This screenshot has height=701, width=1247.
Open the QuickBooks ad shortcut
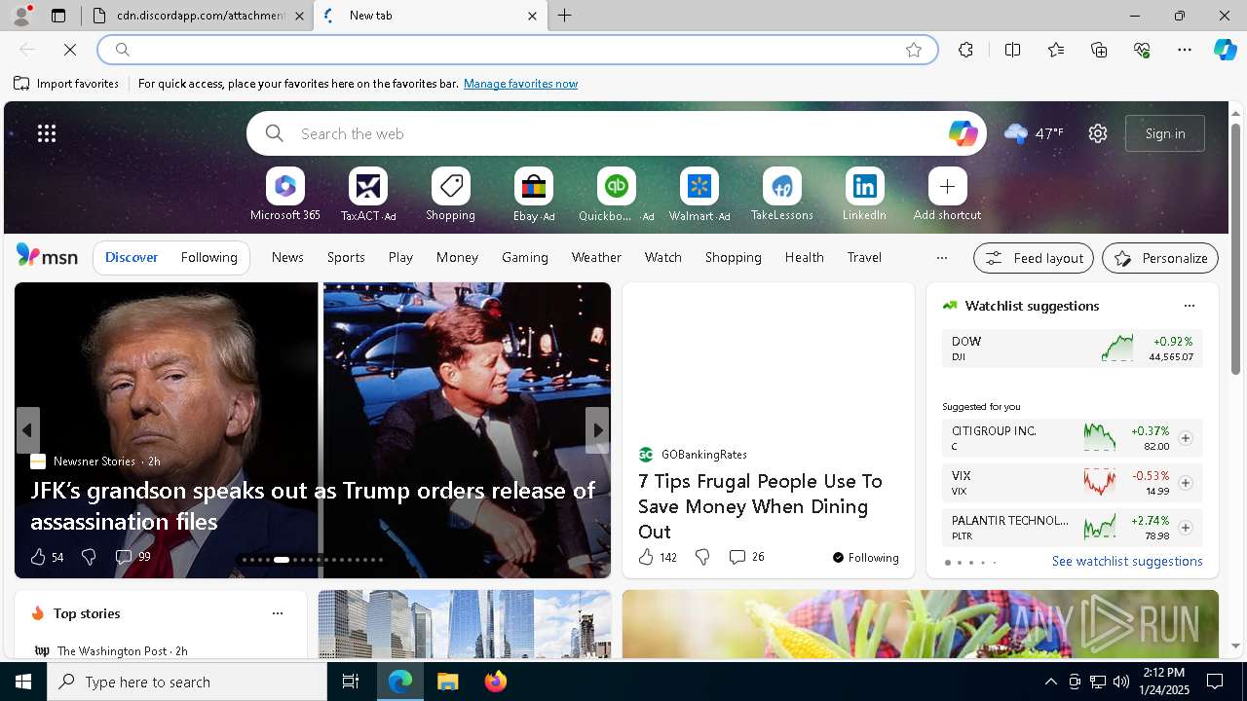pos(616,195)
